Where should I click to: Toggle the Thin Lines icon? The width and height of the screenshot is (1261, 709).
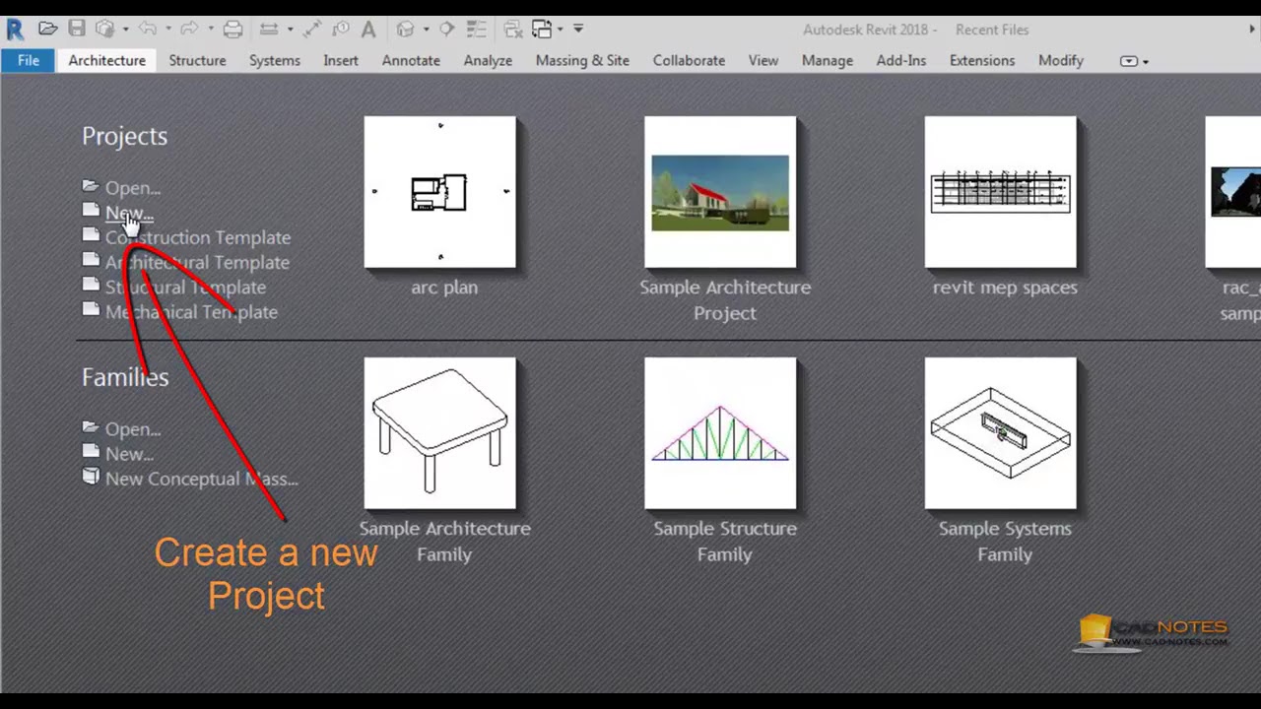click(476, 29)
